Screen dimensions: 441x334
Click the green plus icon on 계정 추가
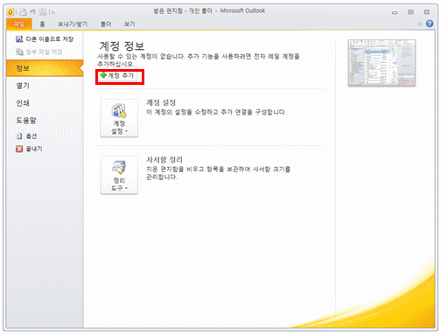coord(103,75)
